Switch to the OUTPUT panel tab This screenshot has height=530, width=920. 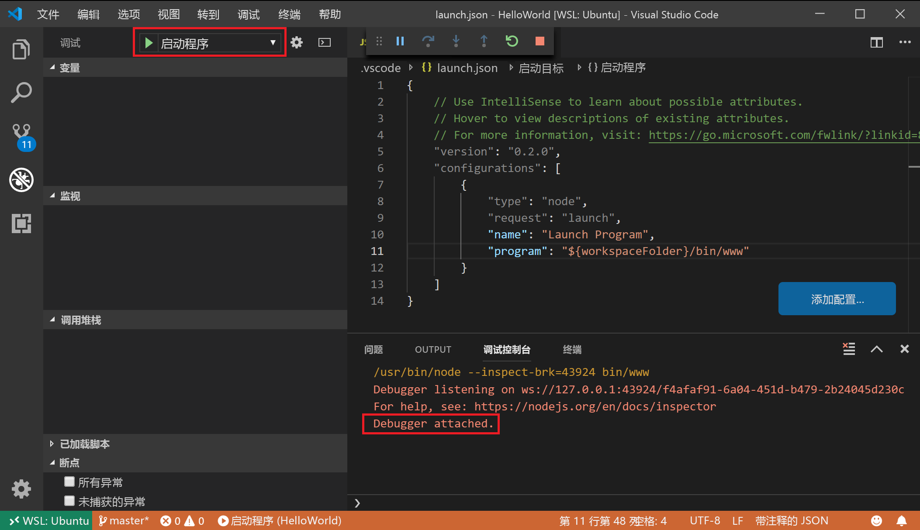tap(433, 349)
